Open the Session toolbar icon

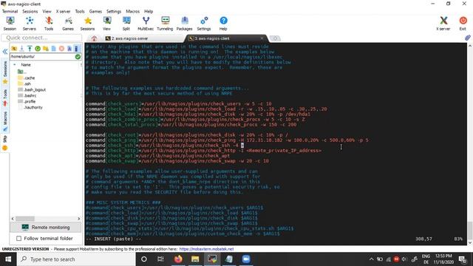(10, 24)
